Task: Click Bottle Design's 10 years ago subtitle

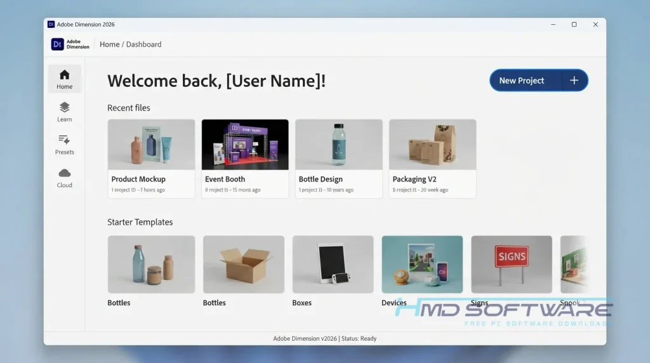Action: pos(326,190)
